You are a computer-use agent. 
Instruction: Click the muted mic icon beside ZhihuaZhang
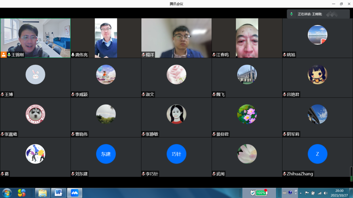(x=285, y=174)
